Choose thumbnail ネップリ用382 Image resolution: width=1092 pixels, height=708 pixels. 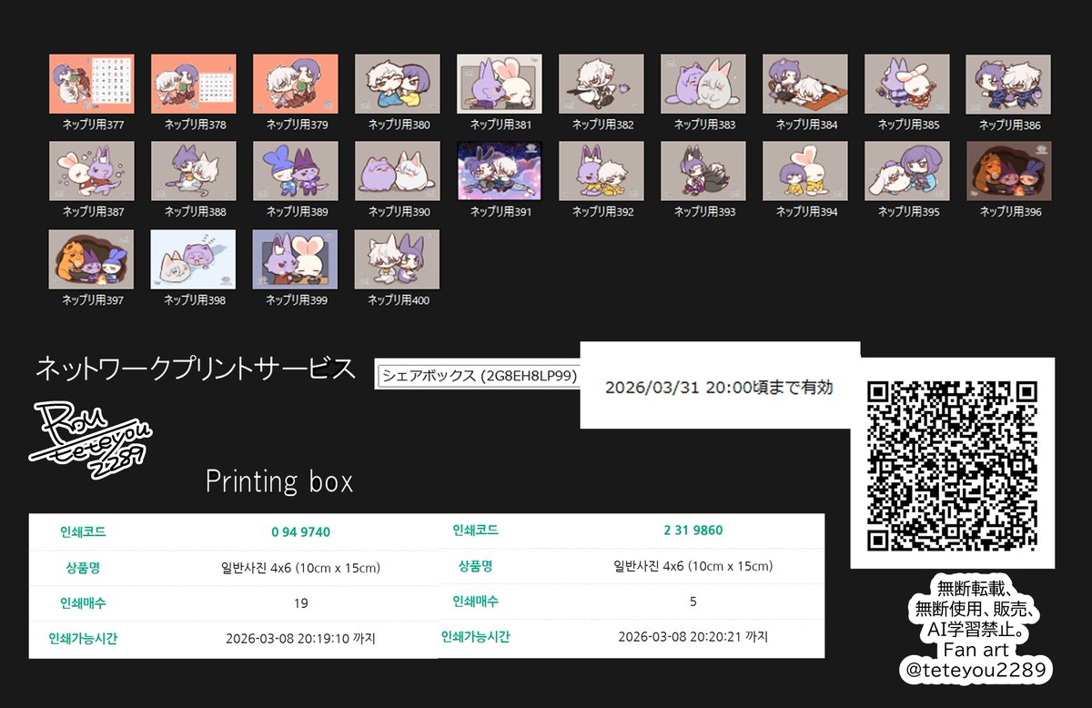[602, 84]
